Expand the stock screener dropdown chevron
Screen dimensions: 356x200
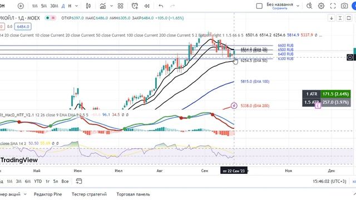tap(25, 194)
